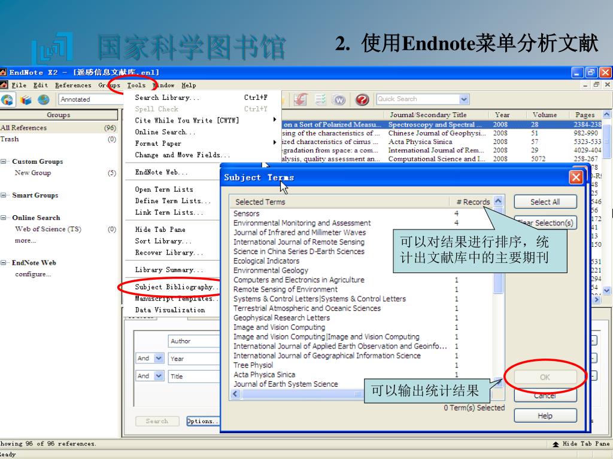Click the EndNote icon in title bar
Viewport: 613px width, 459px height.
(x=3, y=72)
